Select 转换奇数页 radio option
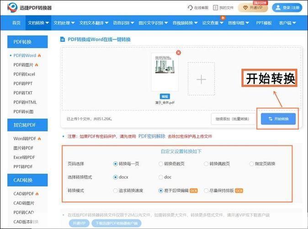Viewport: 308px width, 229px height. coord(161,164)
